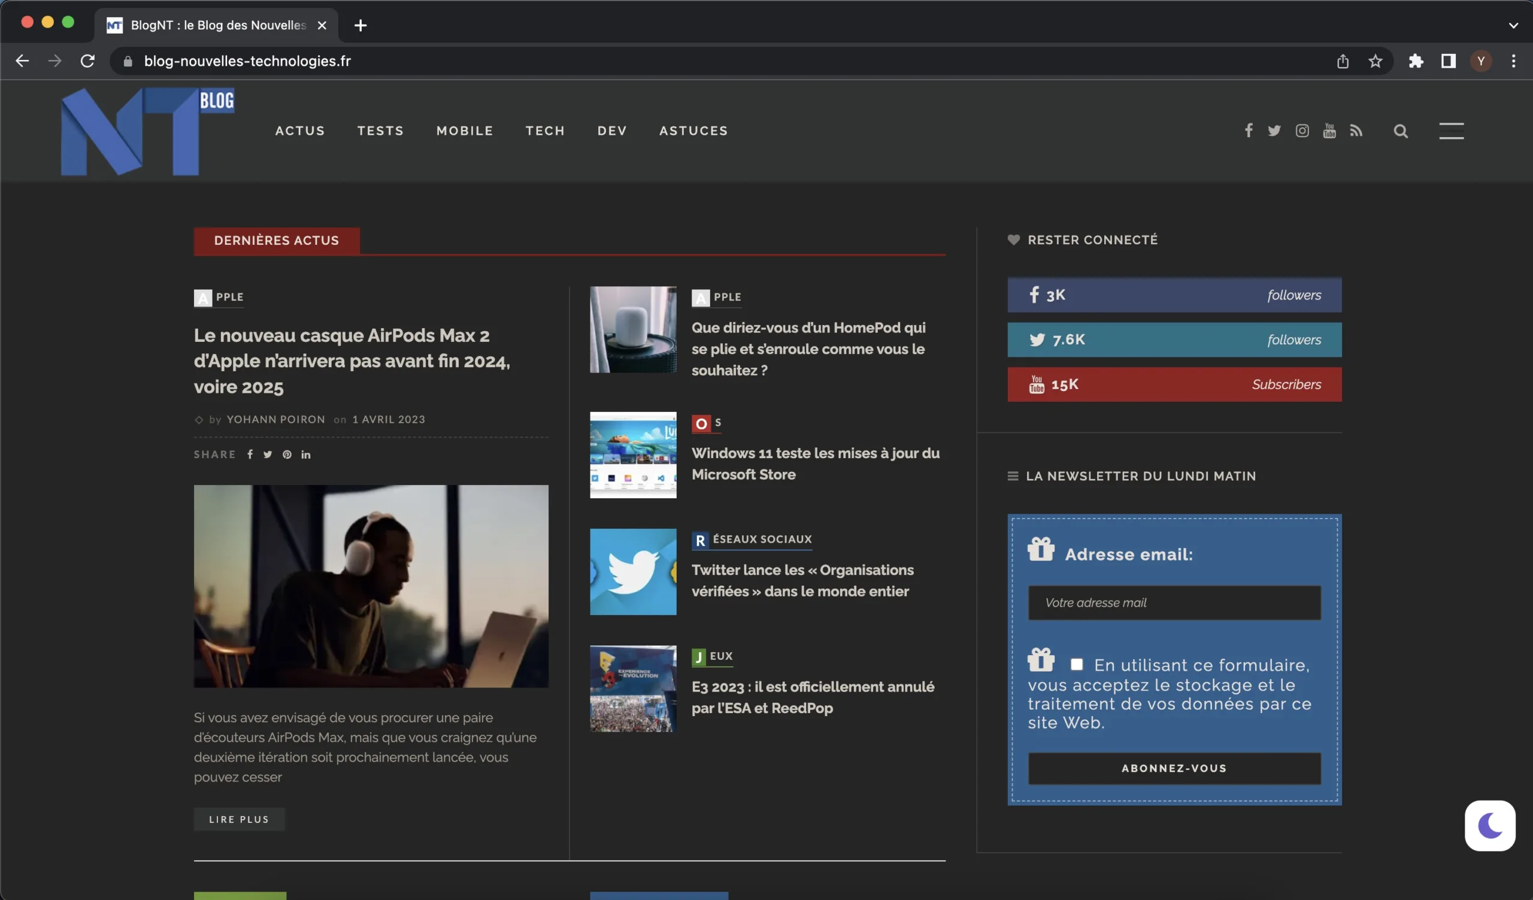Share AirPods article on LinkedIn
1533x900 pixels.
(x=306, y=454)
